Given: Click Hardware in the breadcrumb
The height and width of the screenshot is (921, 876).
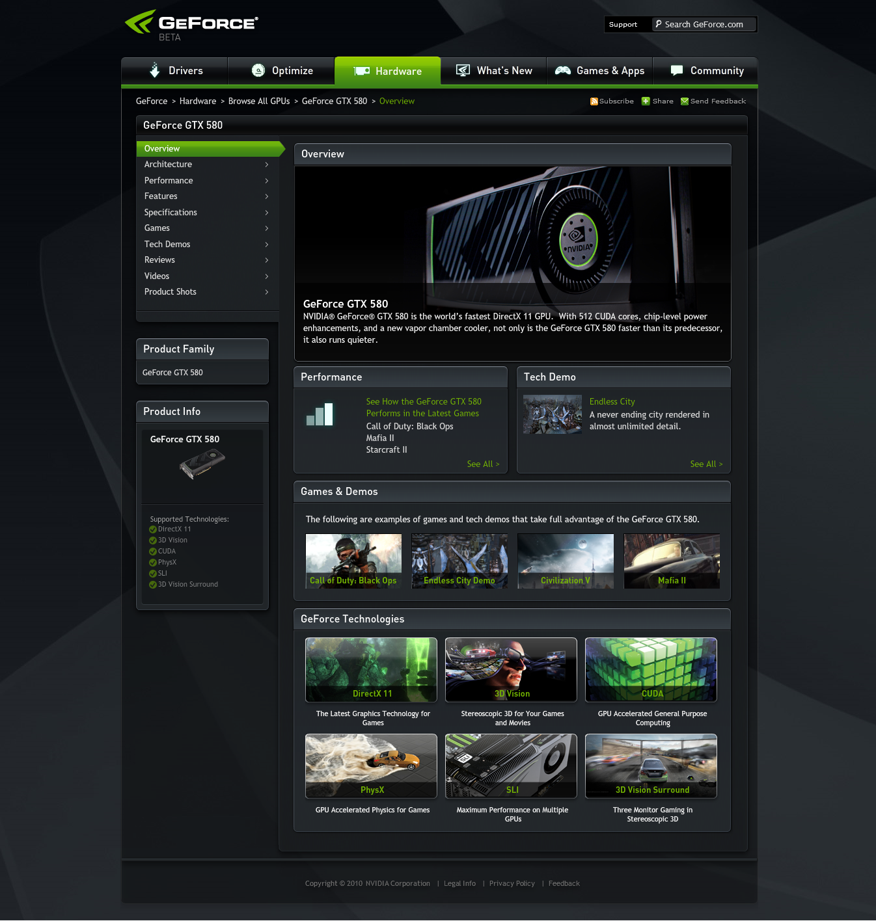Looking at the screenshot, I should click(198, 101).
